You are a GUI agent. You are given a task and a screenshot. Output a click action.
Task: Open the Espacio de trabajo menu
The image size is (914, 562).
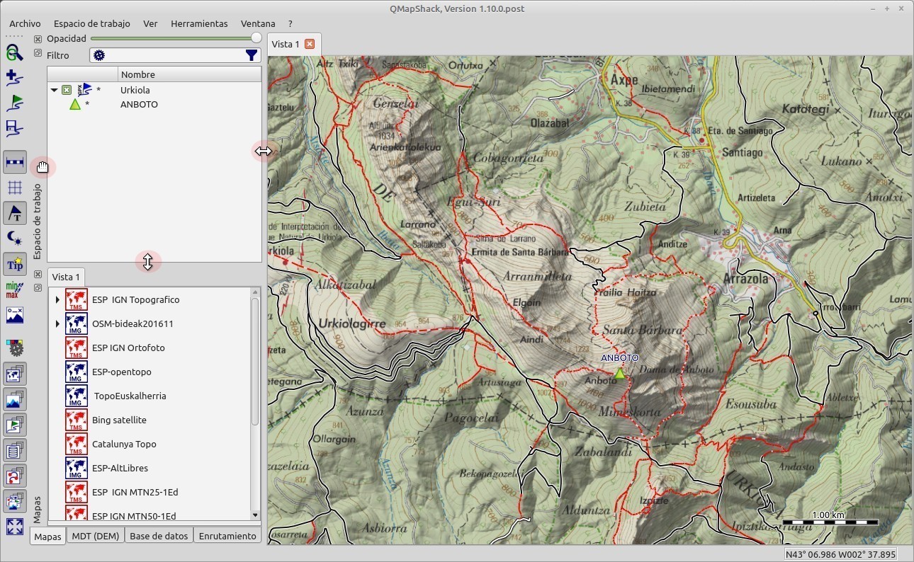(x=92, y=23)
